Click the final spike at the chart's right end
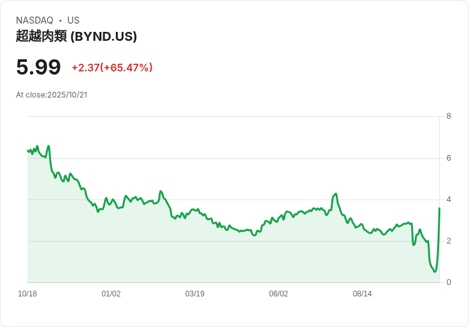 click(439, 209)
